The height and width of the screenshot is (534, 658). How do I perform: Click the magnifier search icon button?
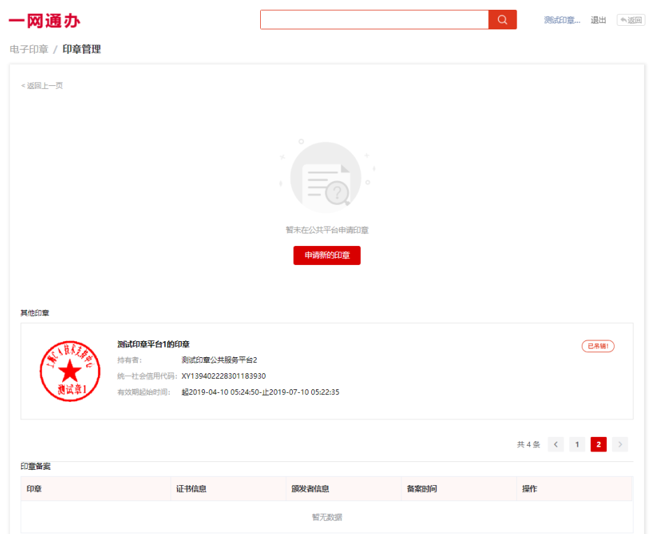pos(502,20)
